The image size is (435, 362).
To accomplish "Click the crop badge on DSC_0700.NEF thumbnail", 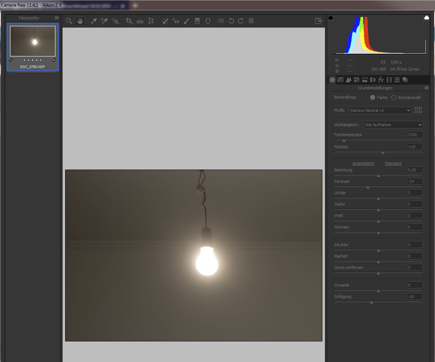I will 11,60.
